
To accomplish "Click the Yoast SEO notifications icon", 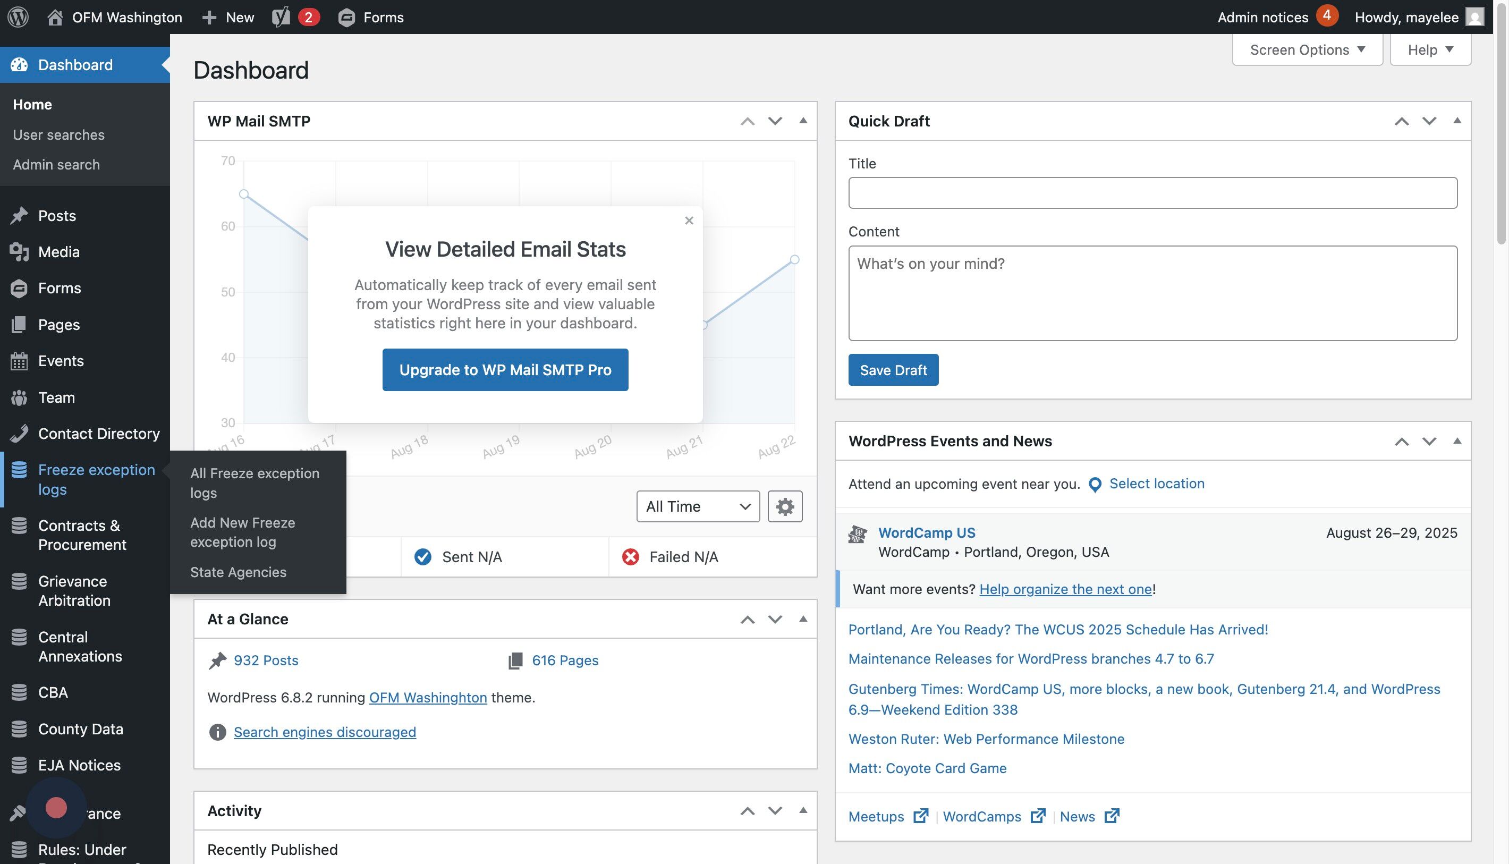I will [281, 16].
